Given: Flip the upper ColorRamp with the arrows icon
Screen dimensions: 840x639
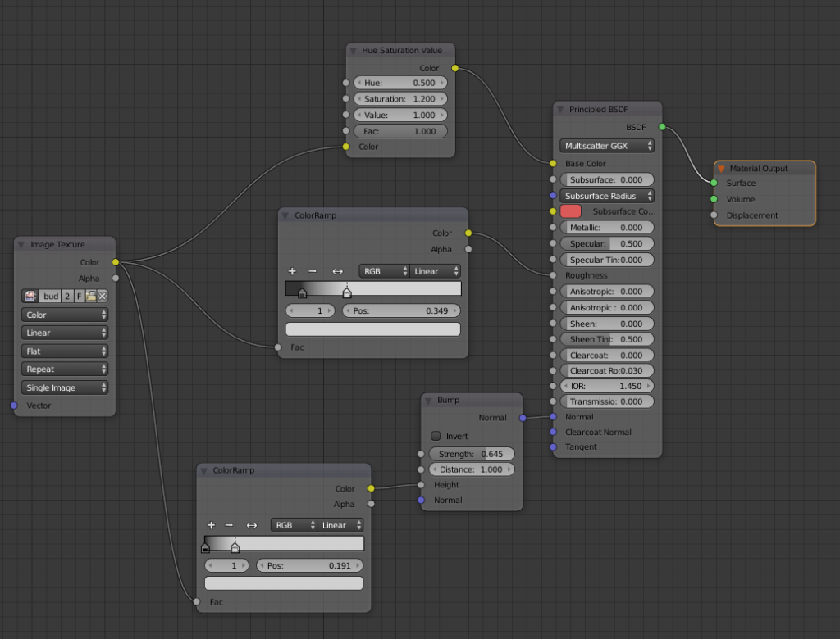Looking at the screenshot, I should pyautogui.click(x=337, y=271).
